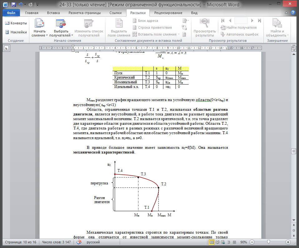The width and height of the screenshot is (299, 248).
Task: Click the 90% zoom level button
Action: point(244,242)
